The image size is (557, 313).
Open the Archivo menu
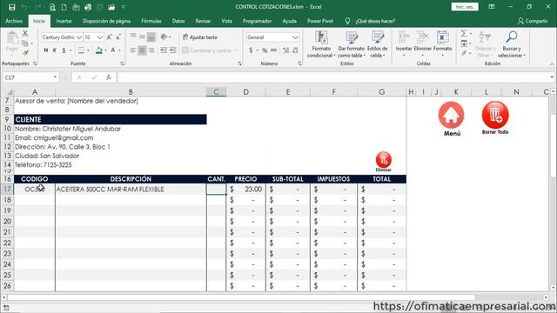(x=14, y=21)
